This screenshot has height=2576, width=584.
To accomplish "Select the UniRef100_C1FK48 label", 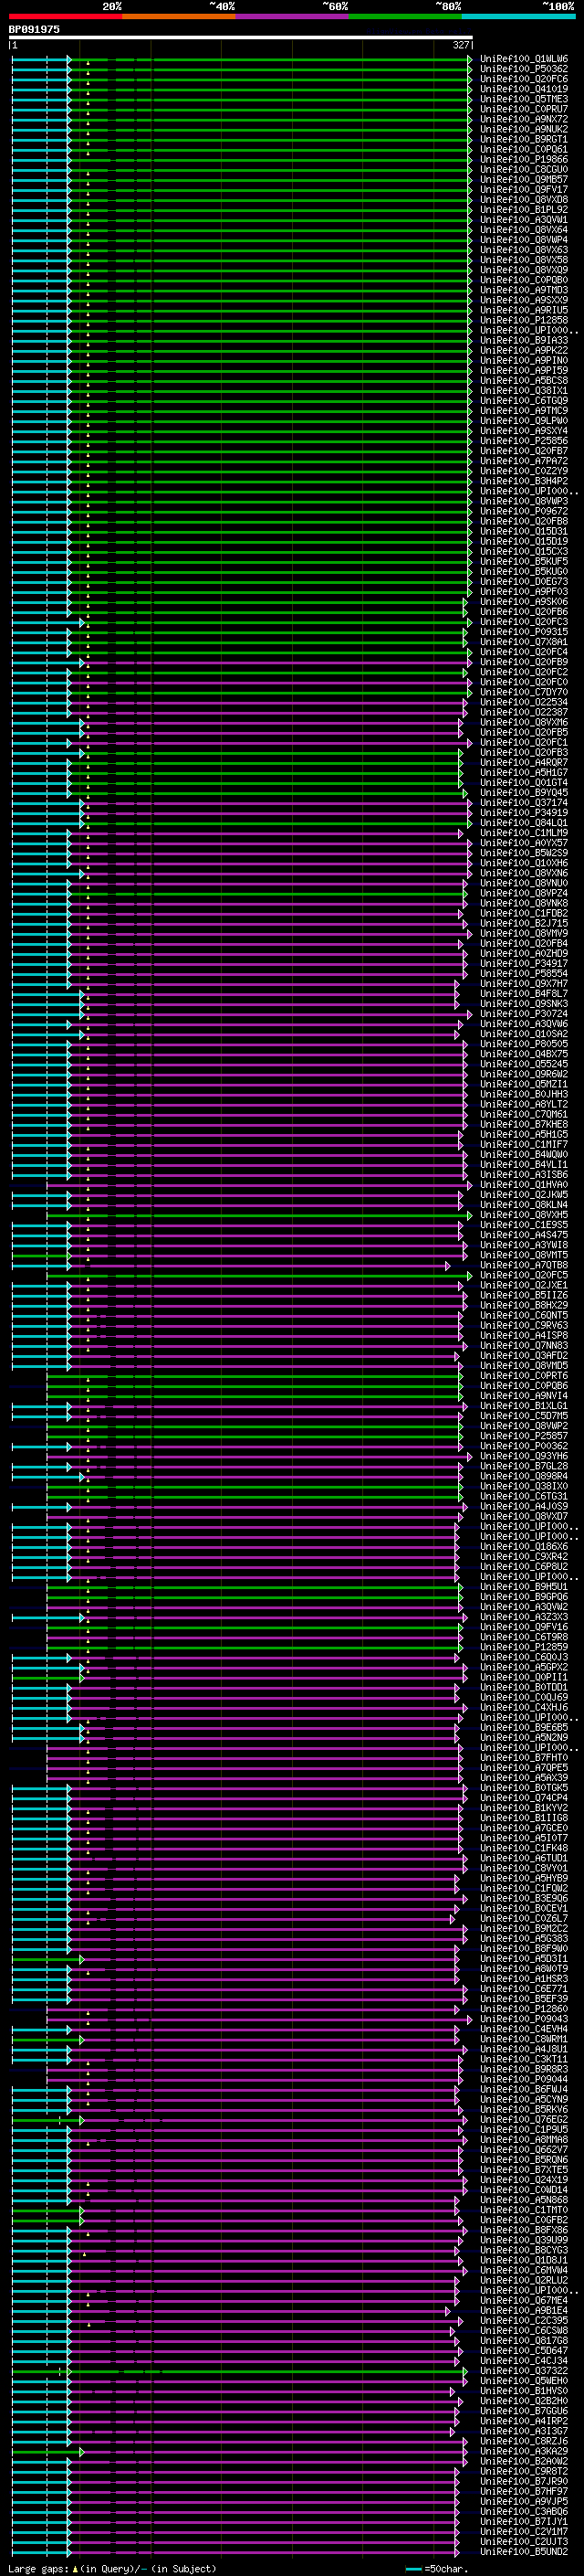I will click(x=524, y=1848).
